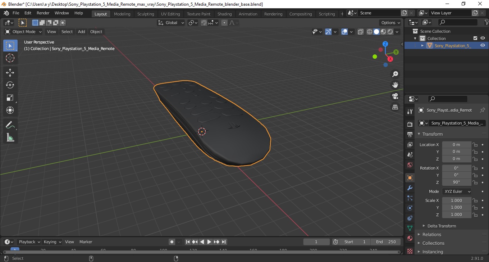Viewport: 489px width, 262px height.
Task: Switch to Material Preview shading
Action: pyautogui.click(x=383, y=32)
